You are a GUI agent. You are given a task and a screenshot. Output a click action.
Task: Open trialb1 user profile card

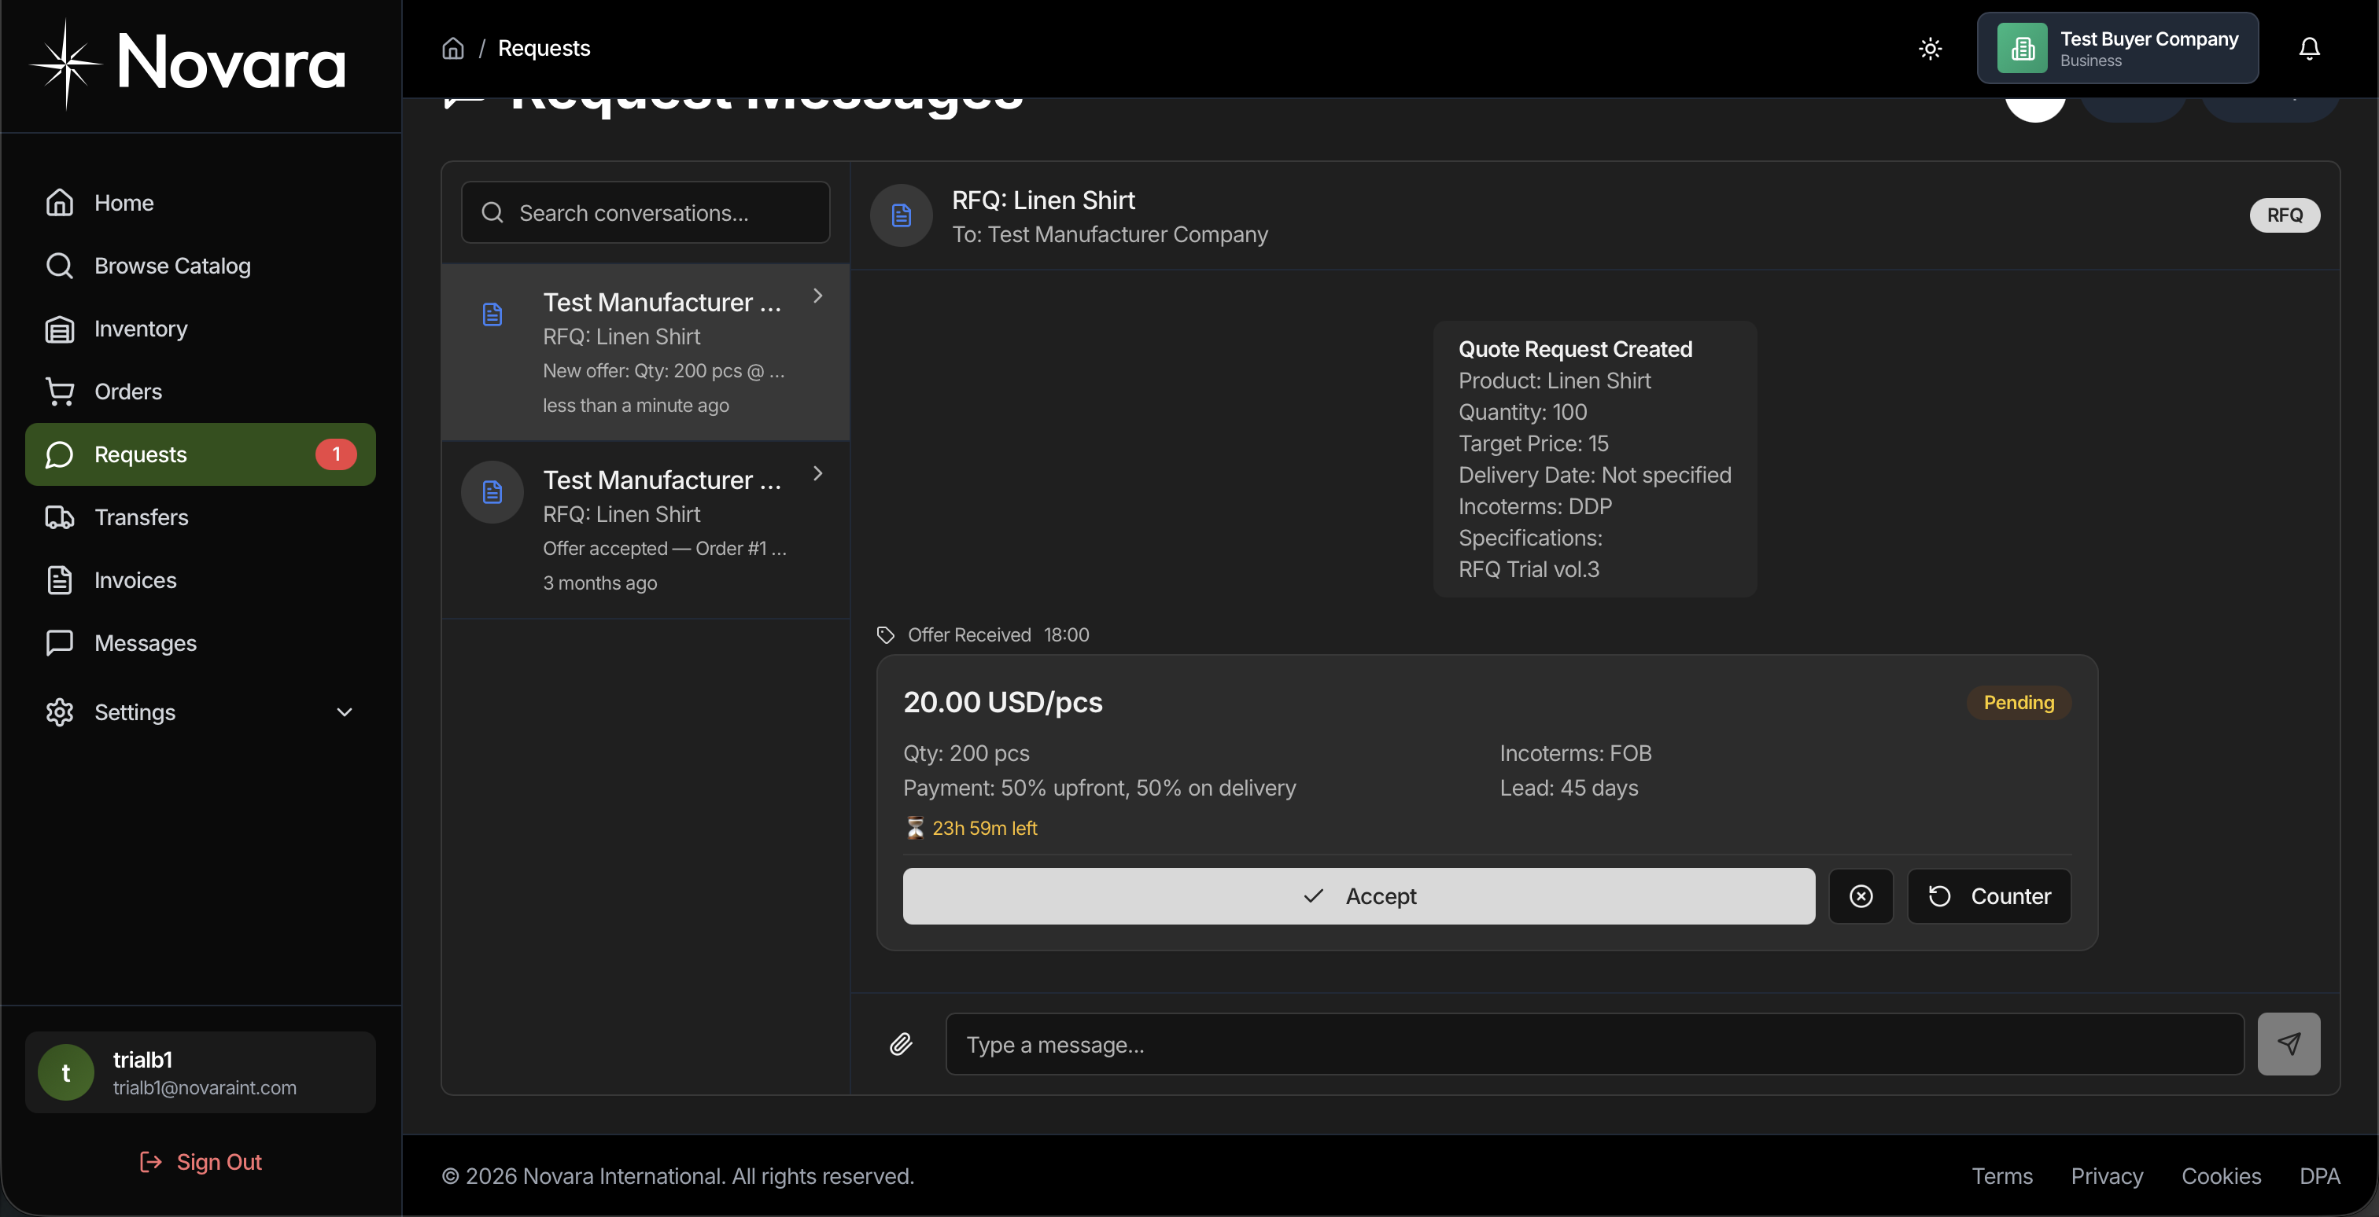[x=201, y=1072]
